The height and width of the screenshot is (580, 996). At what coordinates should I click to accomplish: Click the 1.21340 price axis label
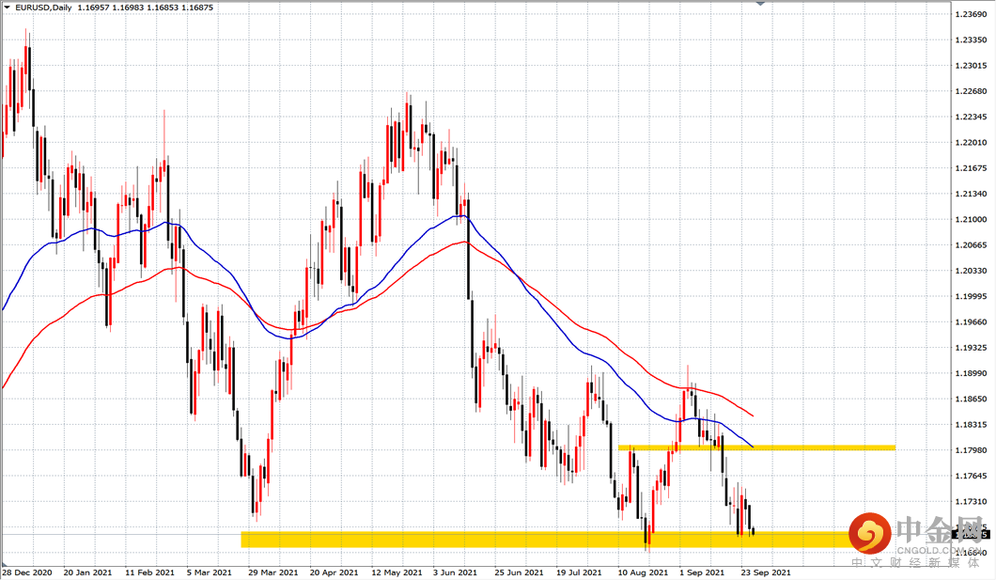click(971, 194)
